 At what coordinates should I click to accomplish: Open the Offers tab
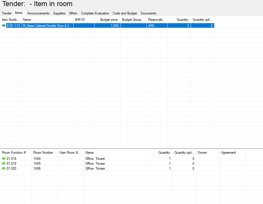(x=73, y=13)
